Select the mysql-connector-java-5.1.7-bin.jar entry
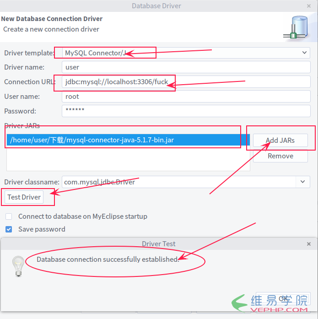318x319 pixels. (128, 140)
